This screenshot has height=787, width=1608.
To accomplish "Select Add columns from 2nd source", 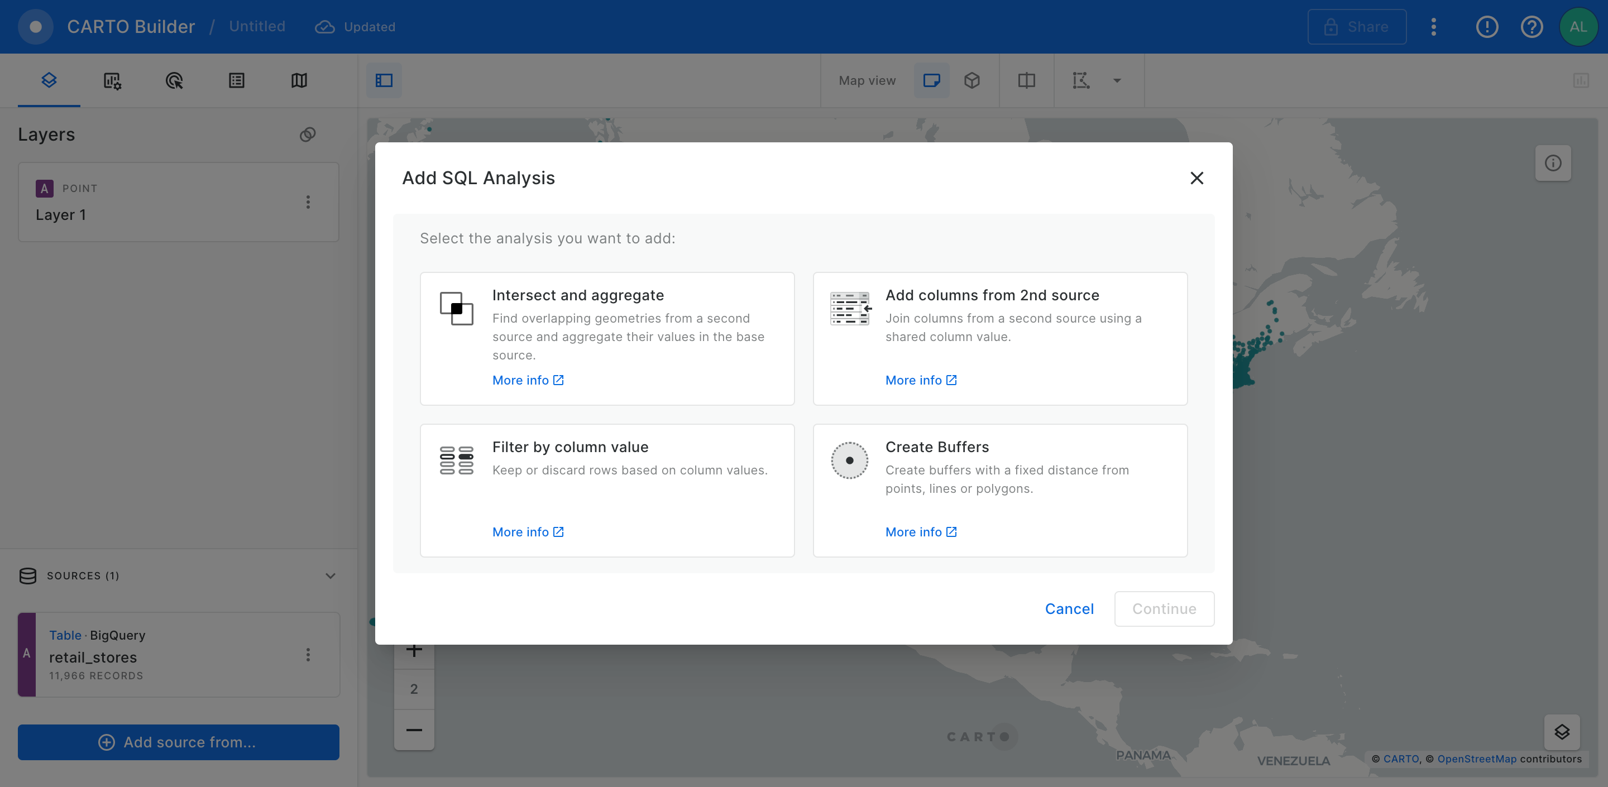I will 1000,338.
